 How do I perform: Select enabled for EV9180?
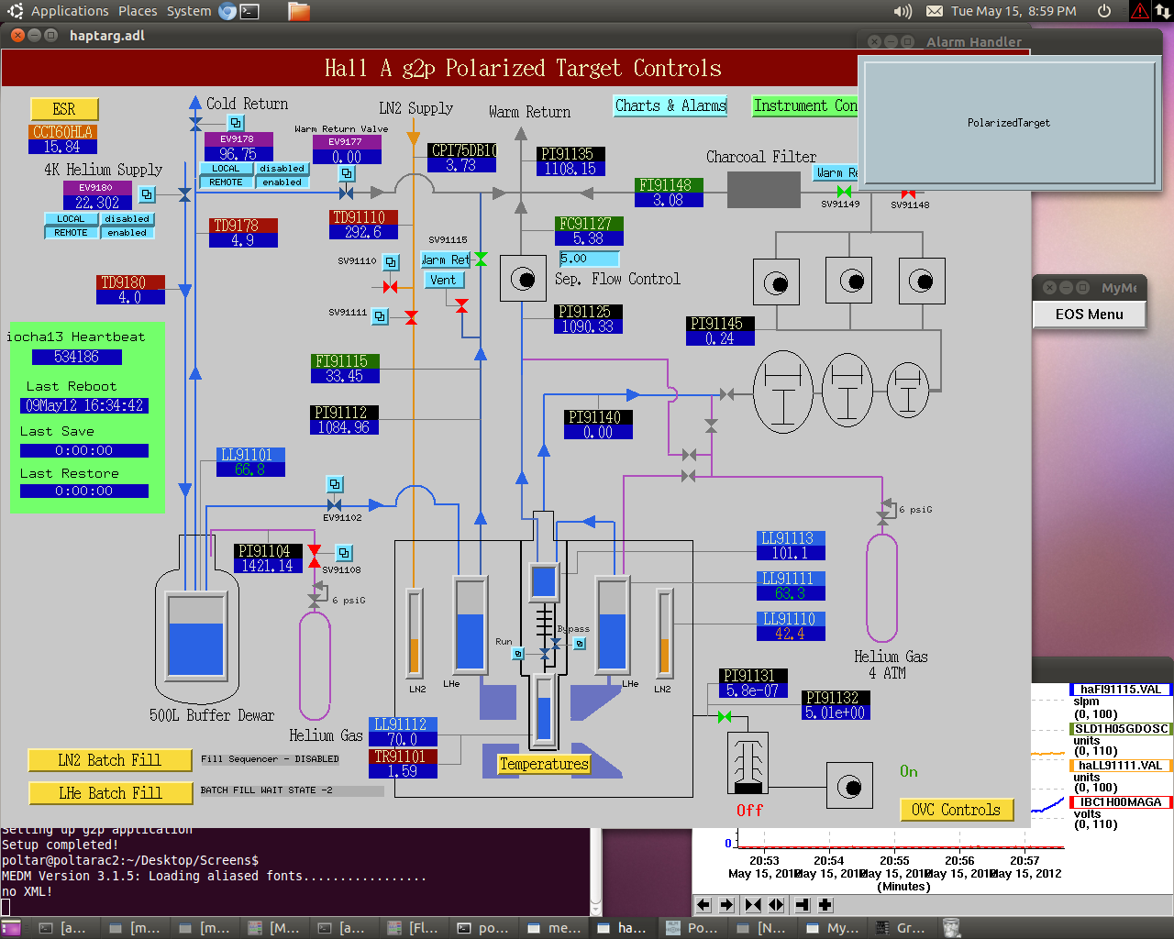[x=127, y=233]
